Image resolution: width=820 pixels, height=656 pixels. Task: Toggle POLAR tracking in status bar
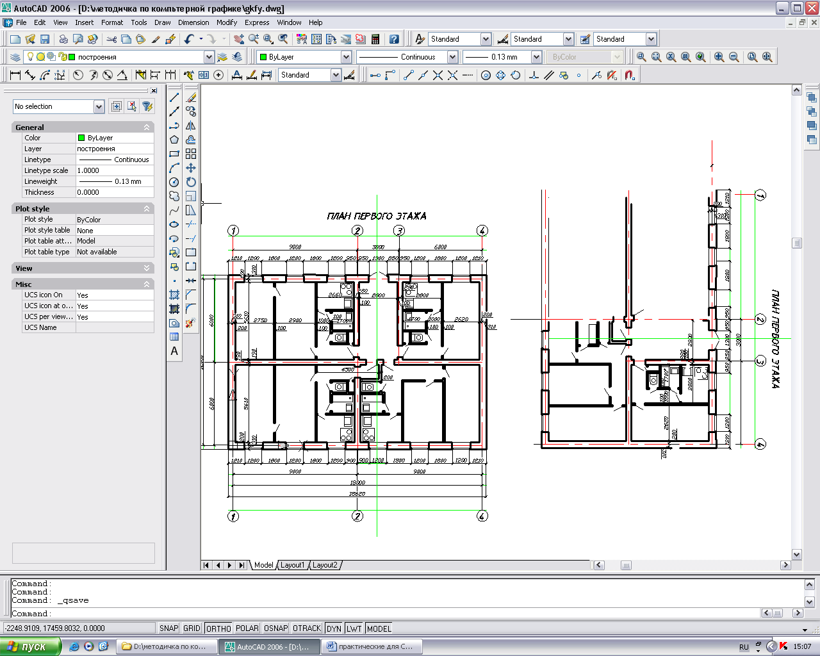[x=247, y=628]
